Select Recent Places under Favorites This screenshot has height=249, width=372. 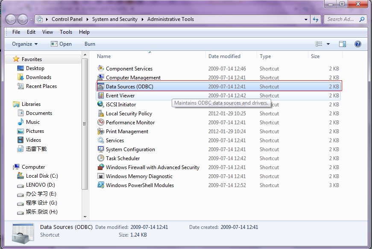(x=41, y=86)
